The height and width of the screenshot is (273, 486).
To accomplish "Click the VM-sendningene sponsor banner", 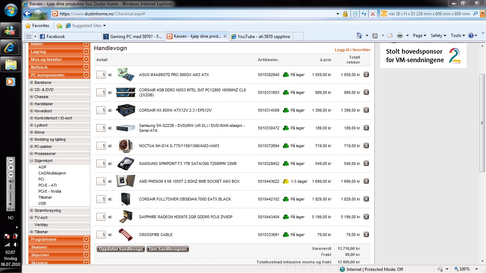I will point(423,56).
